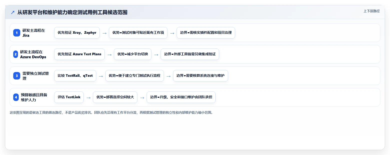This screenshot has width=390, height=155.
Task: Click the arrow after 优势=部署选择空间较大
Action: pos(142,97)
